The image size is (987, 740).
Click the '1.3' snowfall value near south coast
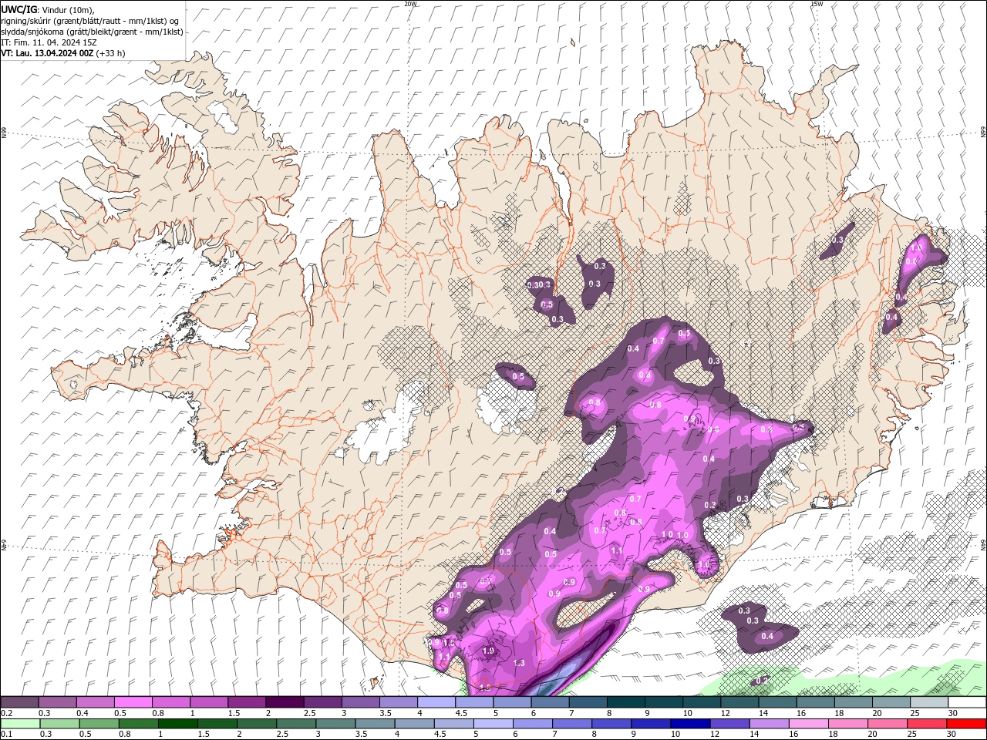click(519, 663)
